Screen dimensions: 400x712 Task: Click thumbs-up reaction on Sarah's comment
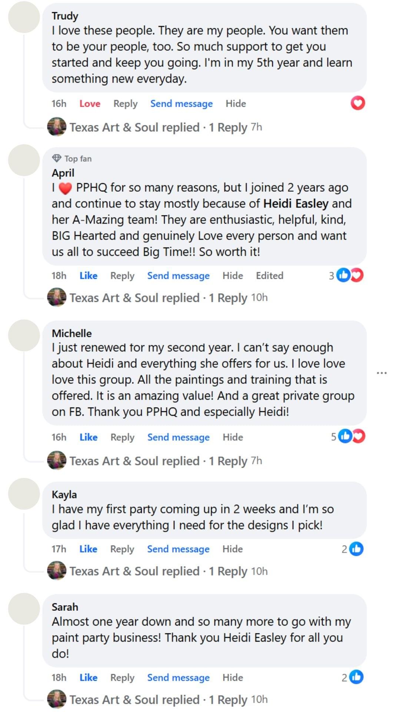point(357,677)
